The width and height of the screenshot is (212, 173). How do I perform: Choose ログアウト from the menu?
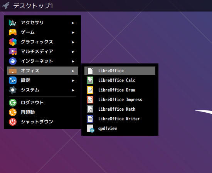pyautogui.click(x=42, y=103)
